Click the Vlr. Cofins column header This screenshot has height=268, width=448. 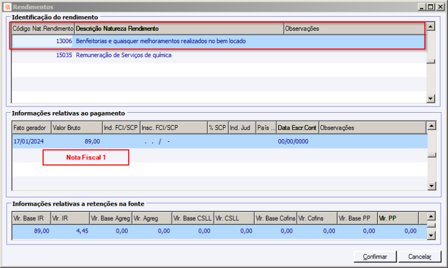pos(317,219)
